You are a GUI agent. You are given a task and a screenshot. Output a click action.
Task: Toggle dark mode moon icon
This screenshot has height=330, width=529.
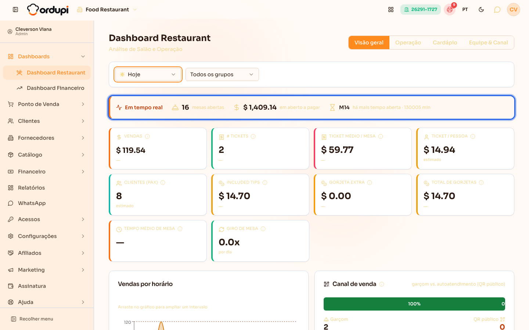point(481,10)
